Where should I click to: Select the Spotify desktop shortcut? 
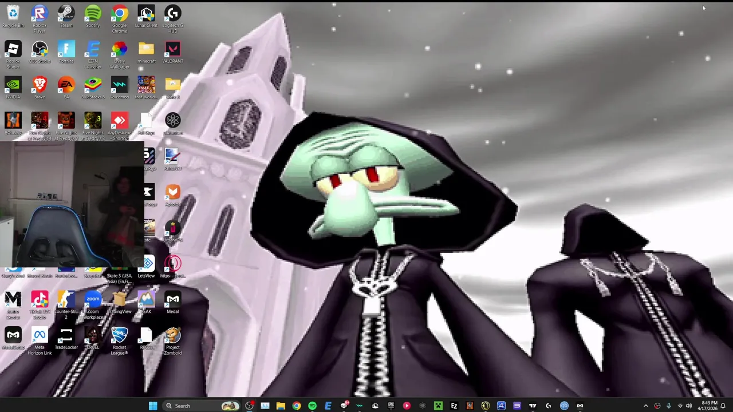pyautogui.click(x=93, y=17)
